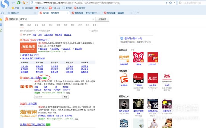This screenshot has width=206, height=128.
Task: Click the orange undo-close-tab arrow icon
Action: pos(24,3)
